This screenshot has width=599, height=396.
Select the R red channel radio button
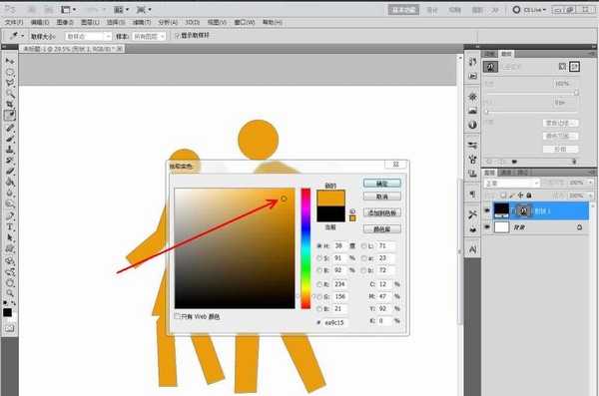[x=319, y=284]
